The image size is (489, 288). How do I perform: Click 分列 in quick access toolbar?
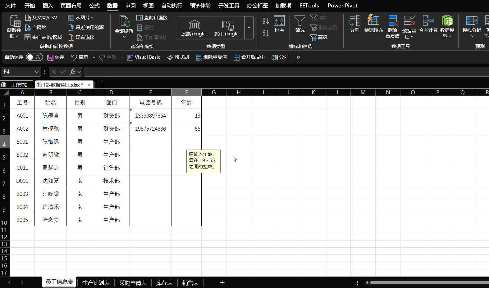280,57
